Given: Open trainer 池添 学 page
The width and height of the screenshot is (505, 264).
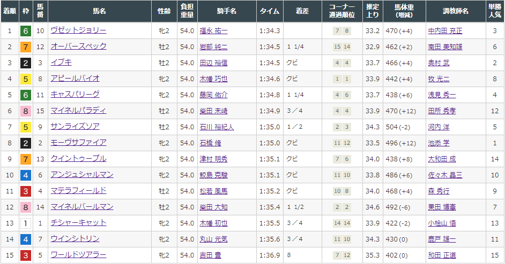Looking at the screenshot, I should tap(439, 143).
